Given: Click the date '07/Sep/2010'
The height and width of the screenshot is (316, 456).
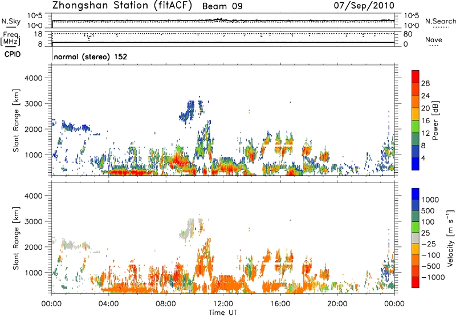Looking at the screenshot, I should coord(364,6).
